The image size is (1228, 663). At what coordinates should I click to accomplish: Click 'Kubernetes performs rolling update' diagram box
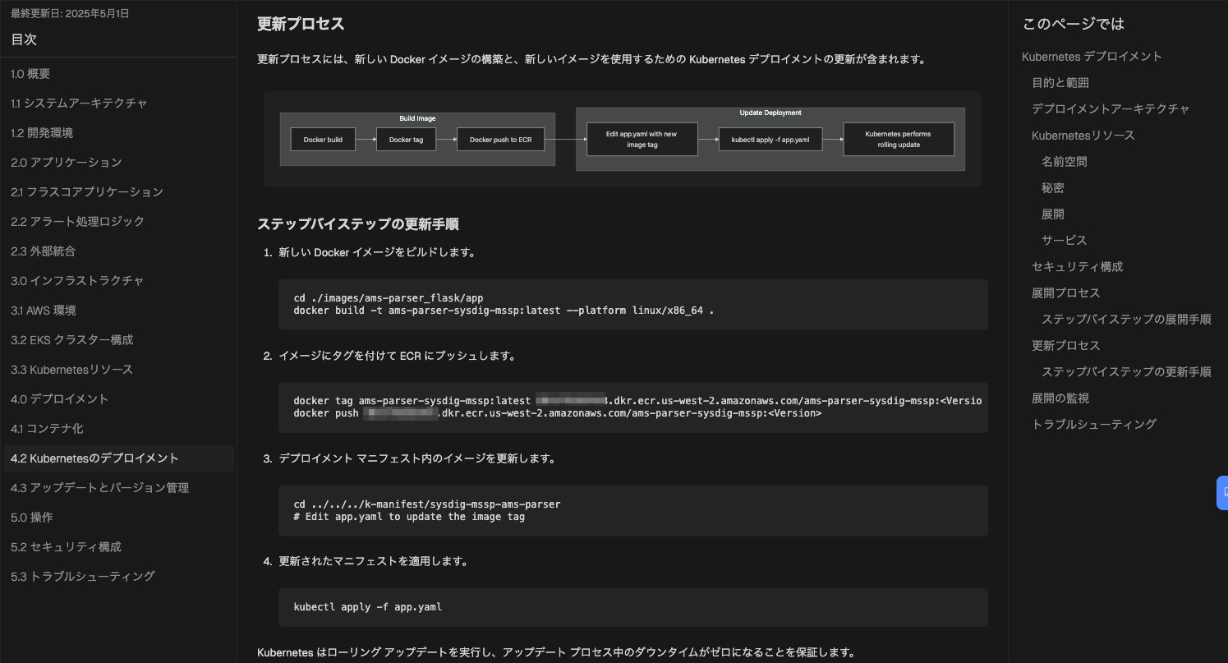click(x=899, y=139)
